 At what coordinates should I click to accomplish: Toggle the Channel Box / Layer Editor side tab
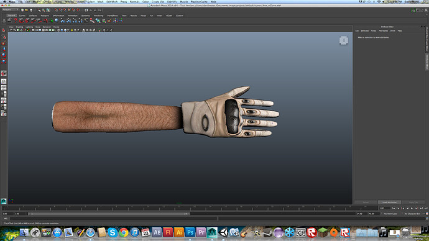click(x=427, y=39)
